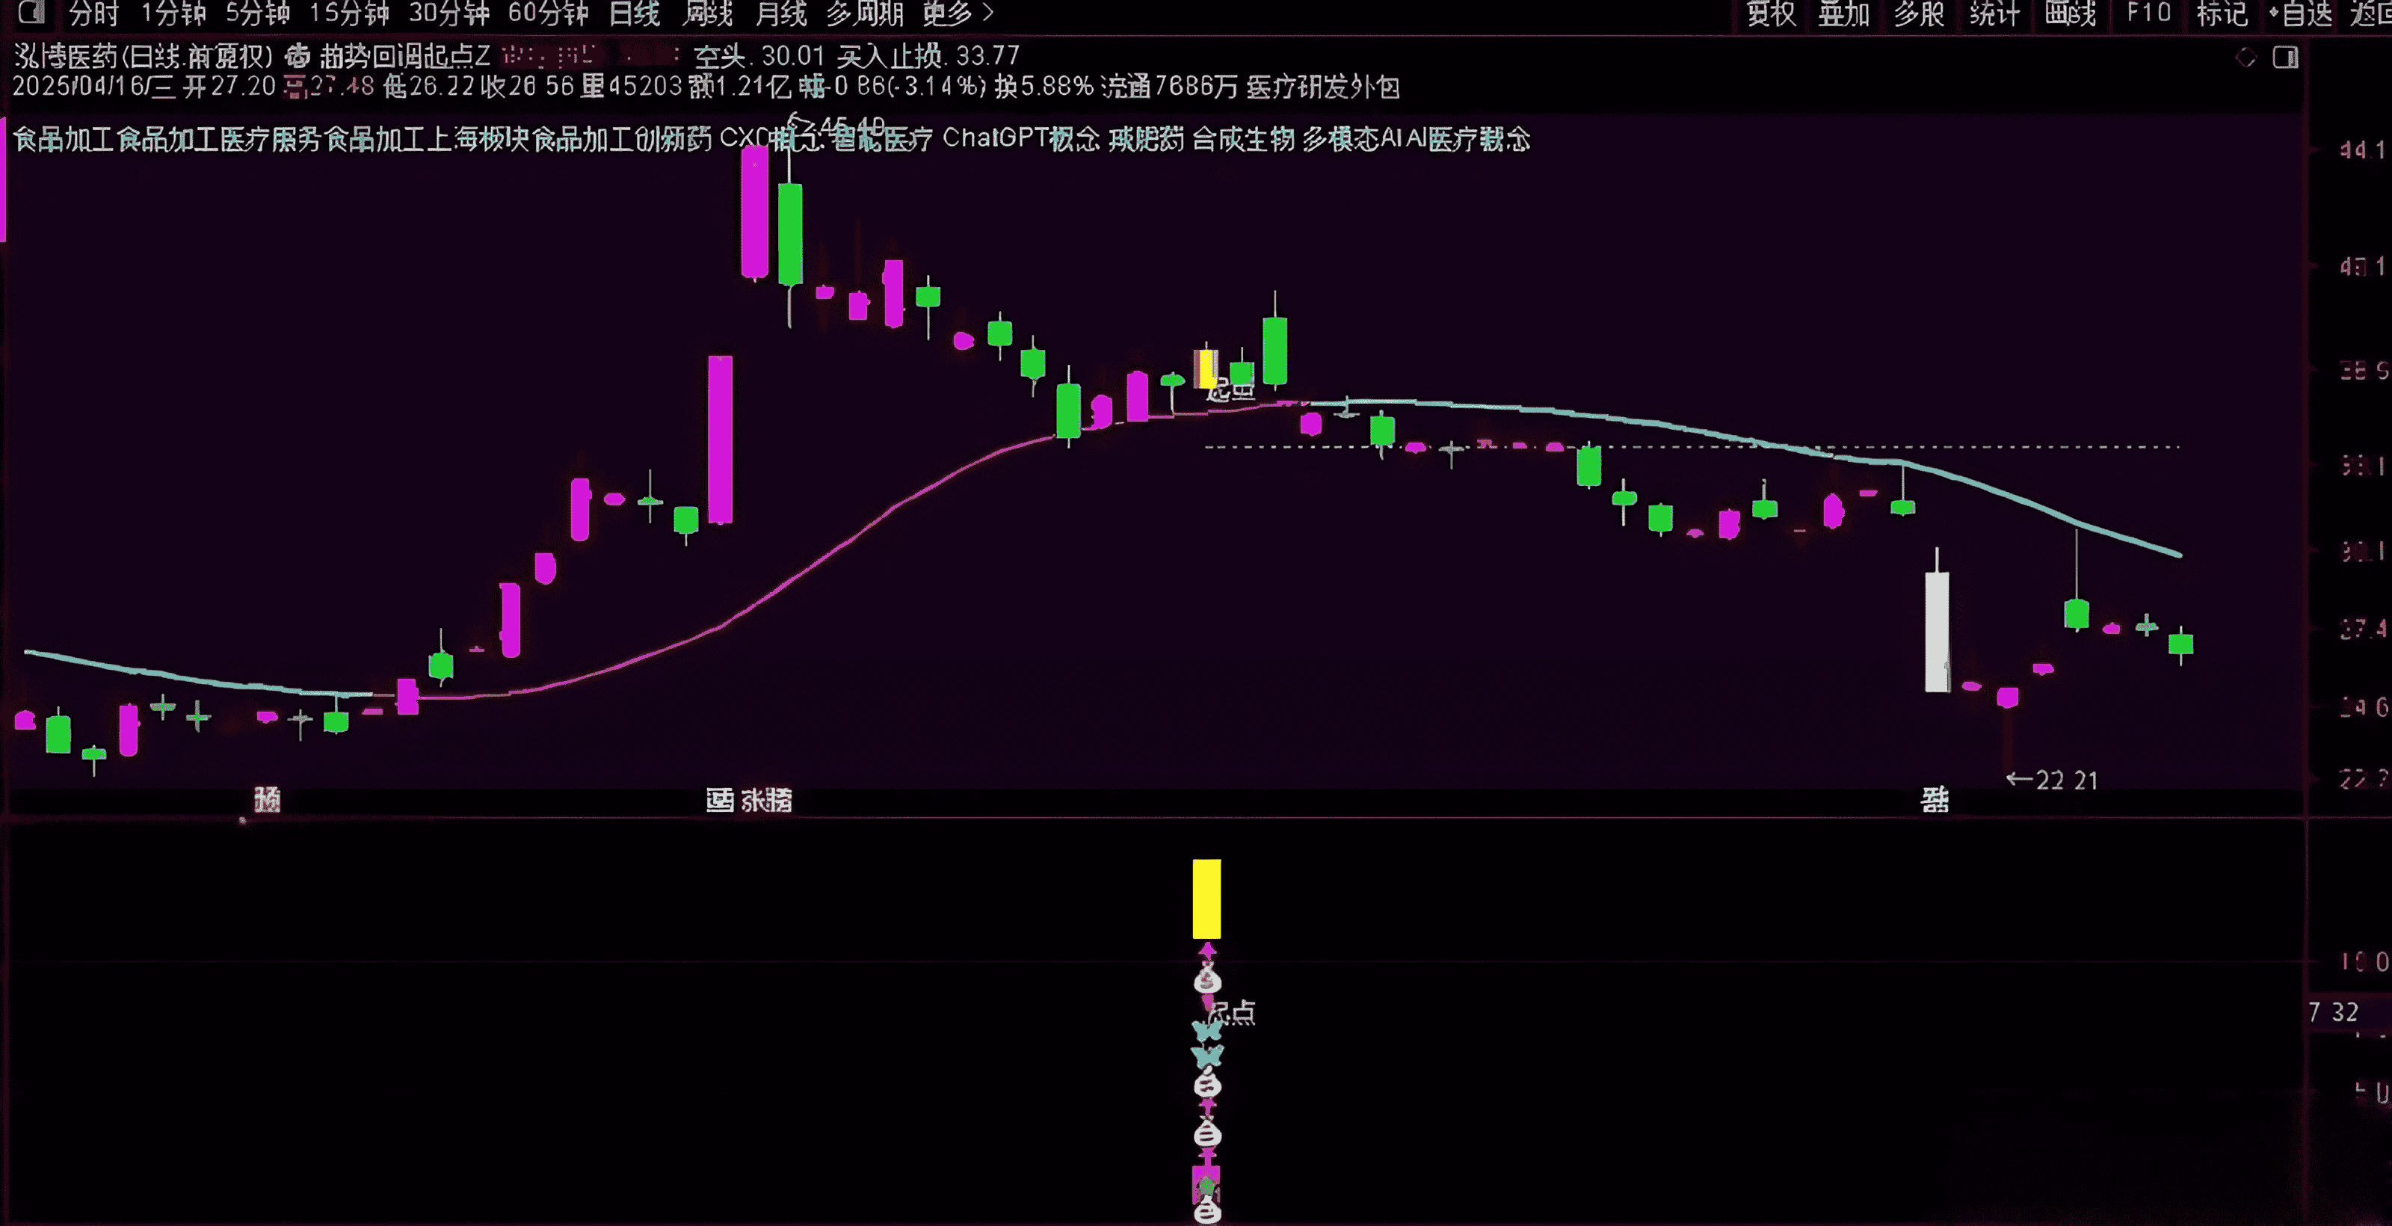Switch to the 月线 monthly chart
2392x1226 pixels.
(781, 13)
